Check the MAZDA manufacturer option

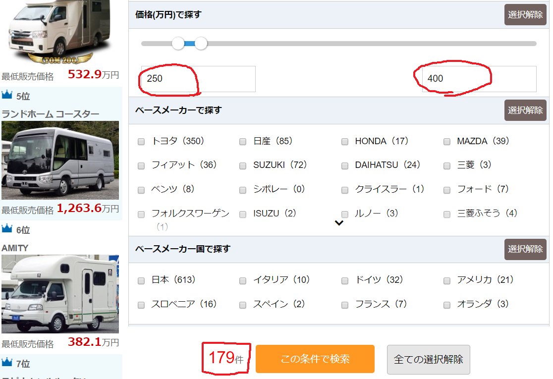click(x=446, y=141)
